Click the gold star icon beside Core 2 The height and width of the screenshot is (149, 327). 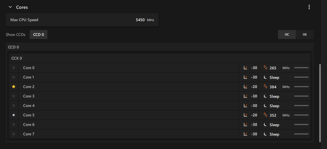coord(14,87)
